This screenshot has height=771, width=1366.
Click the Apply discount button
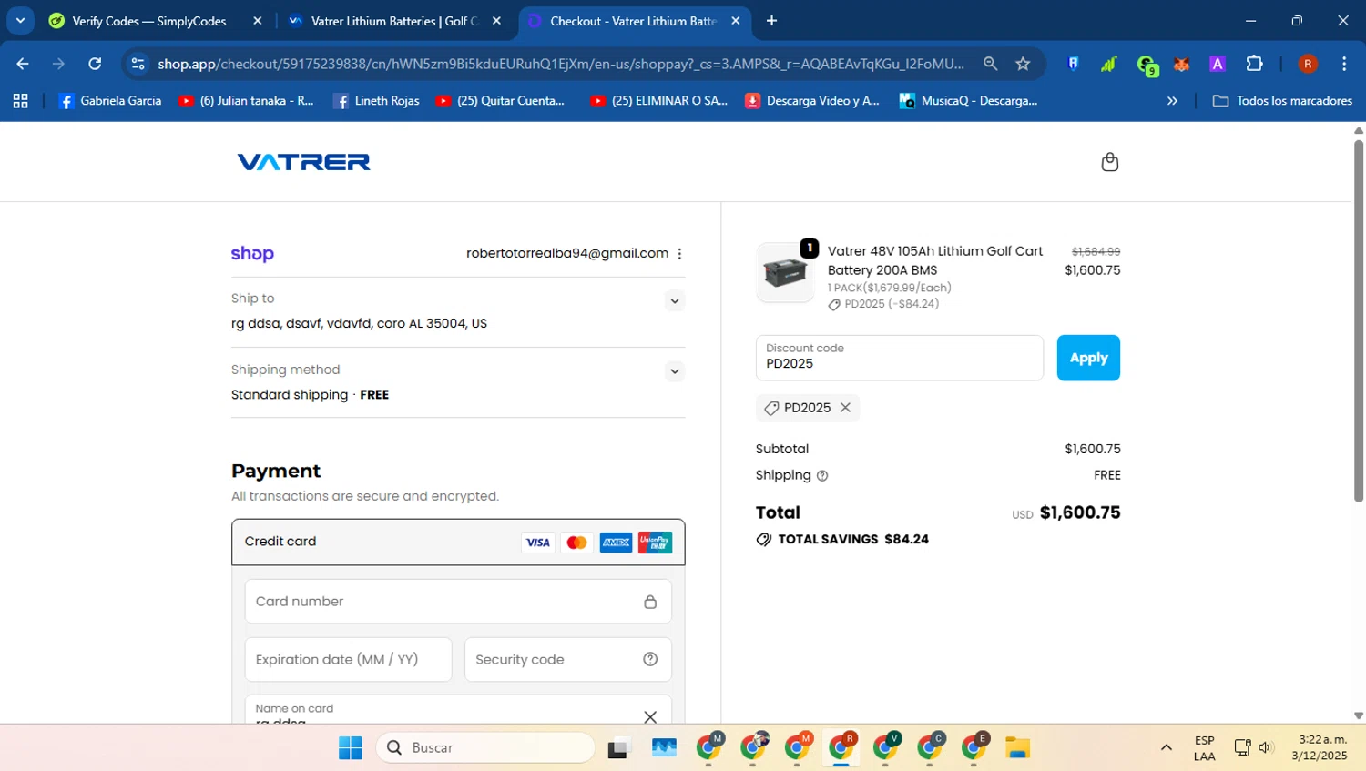pyautogui.click(x=1088, y=358)
